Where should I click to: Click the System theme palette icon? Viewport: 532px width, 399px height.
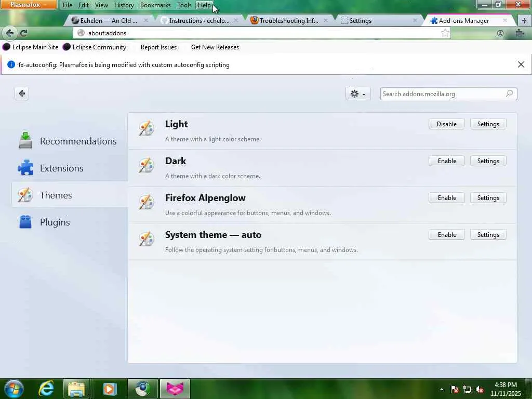(147, 239)
